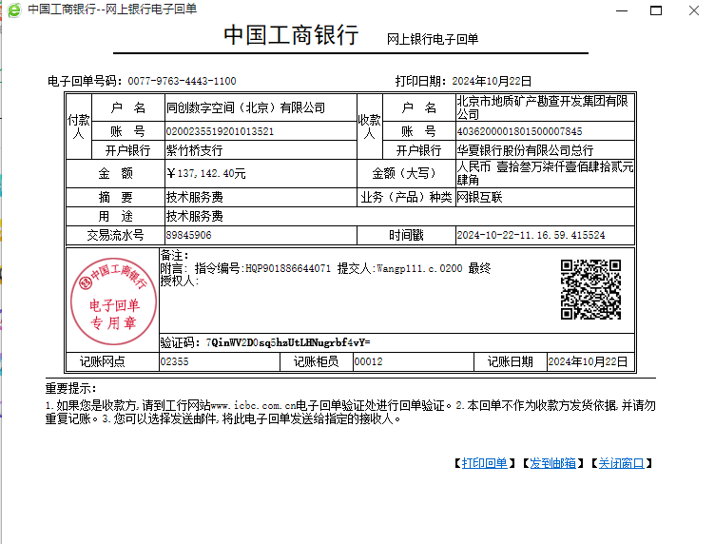Image resolution: width=715 pixels, height=544 pixels.
Task: Click the QR code image
Action: coord(590,289)
